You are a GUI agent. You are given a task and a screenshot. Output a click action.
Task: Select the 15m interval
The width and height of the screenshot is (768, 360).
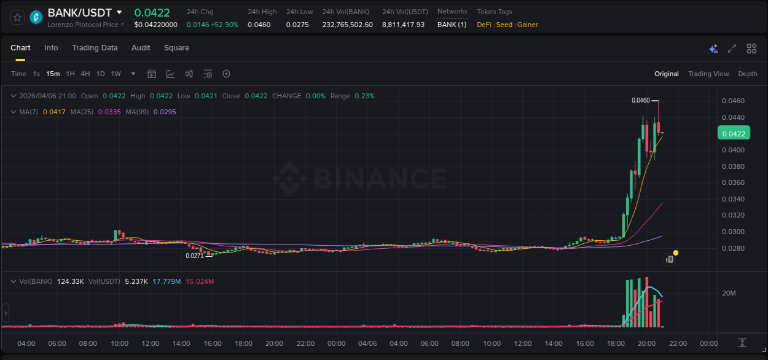[x=53, y=74]
